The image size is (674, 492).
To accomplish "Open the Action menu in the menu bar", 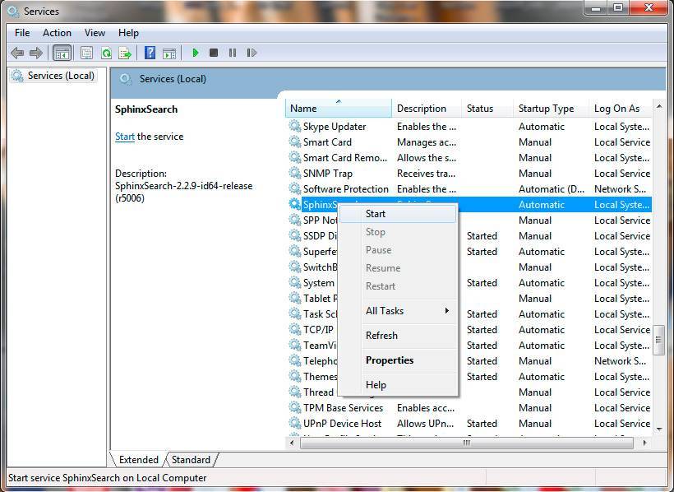I will (x=57, y=33).
